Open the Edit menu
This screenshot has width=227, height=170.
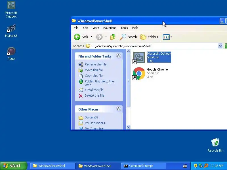[85, 28]
